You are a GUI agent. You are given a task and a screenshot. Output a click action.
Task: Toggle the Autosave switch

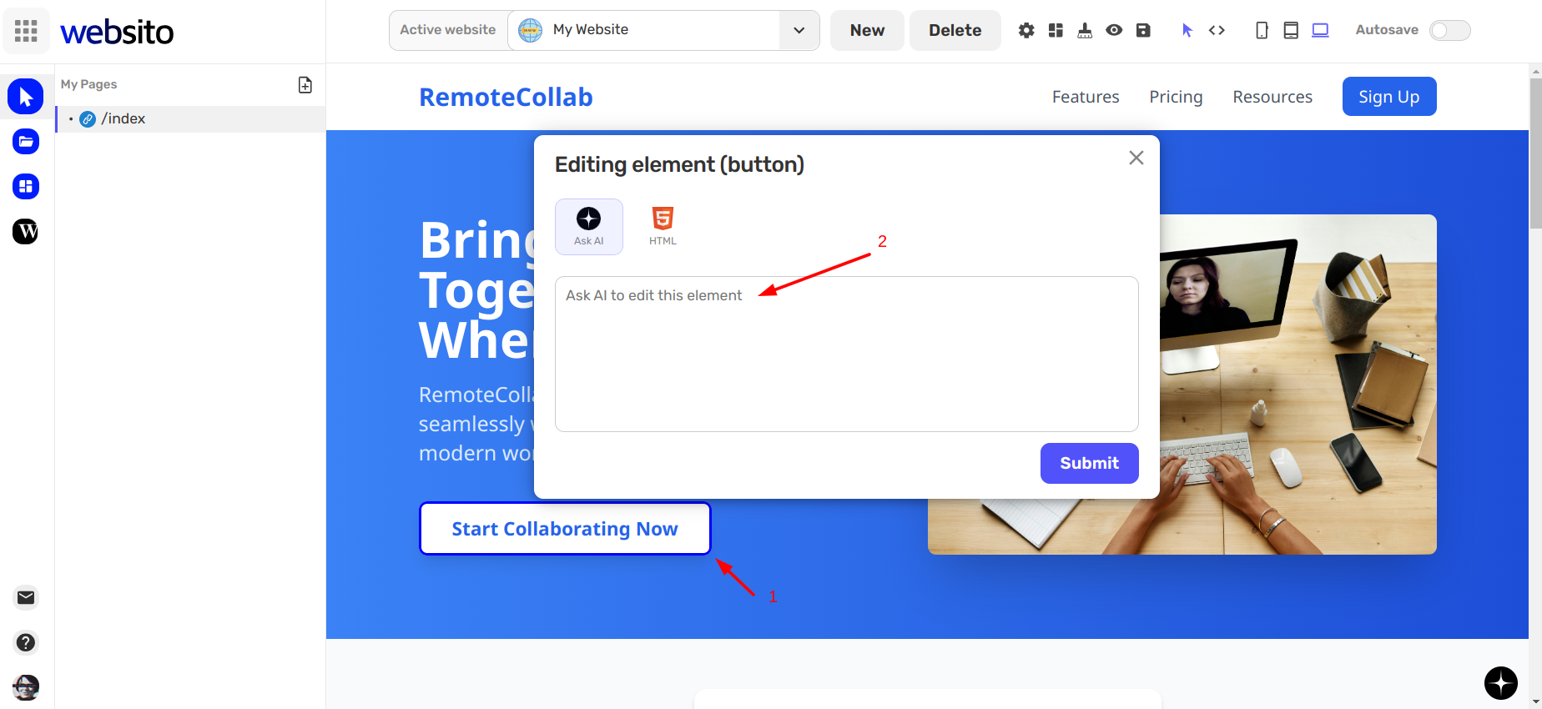tap(1449, 30)
